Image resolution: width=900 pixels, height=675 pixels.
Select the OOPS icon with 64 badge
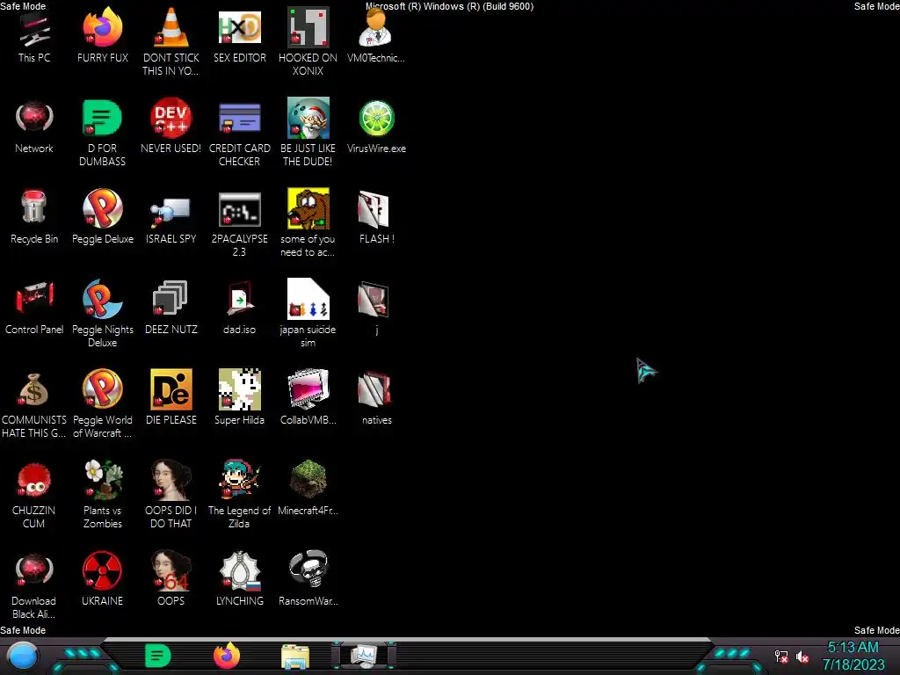click(171, 570)
